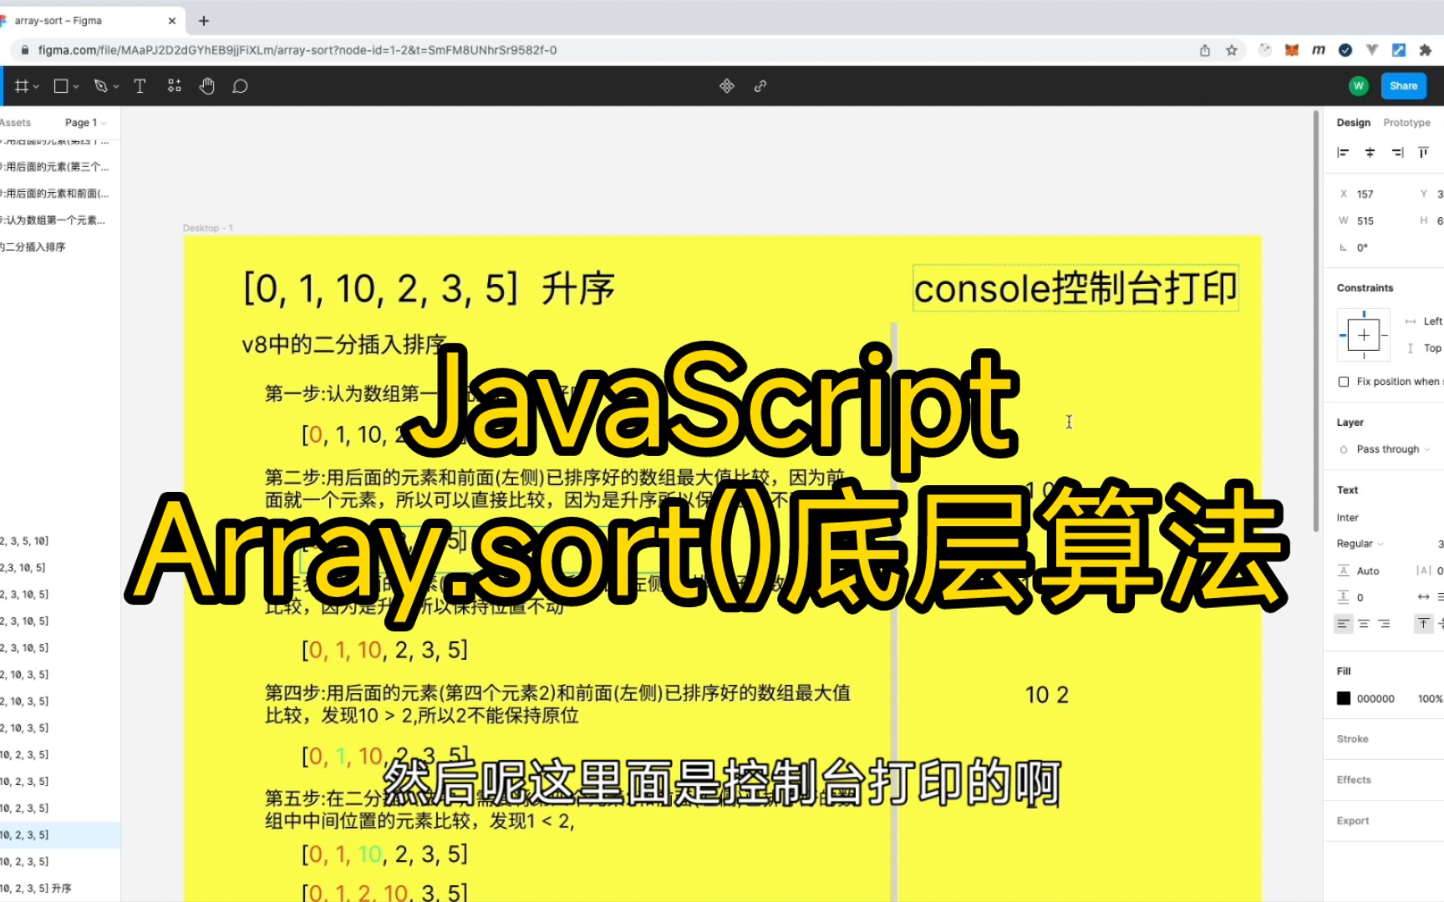The width and height of the screenshot is (1444, 902).
Task: Switch to the Assets panel tab
Action: coord(15,122)
